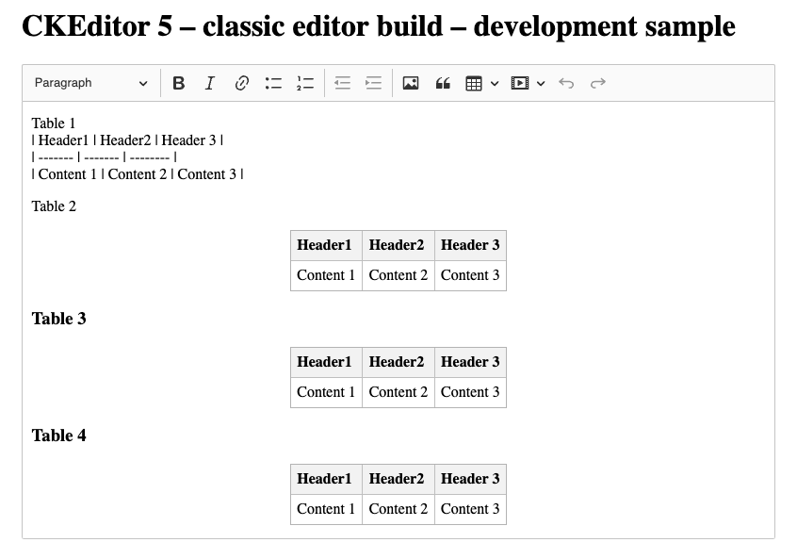The width and height of the screenshot is (797, 559).
Task: Decrease indent with the outdent icon
Action: click(x=342, y=83)
